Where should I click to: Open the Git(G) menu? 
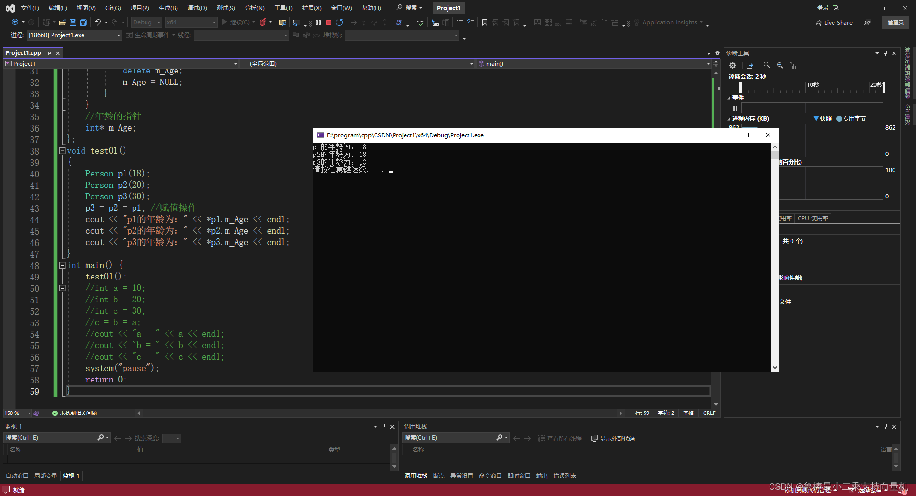(113, 8)
